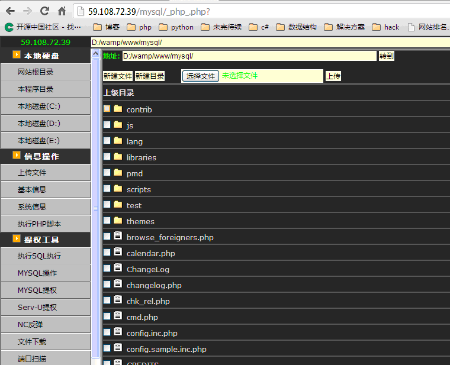The width and height of the screenshot is (450, 365).
Task: Click the lang folder icon
Action: click(118, 140)
